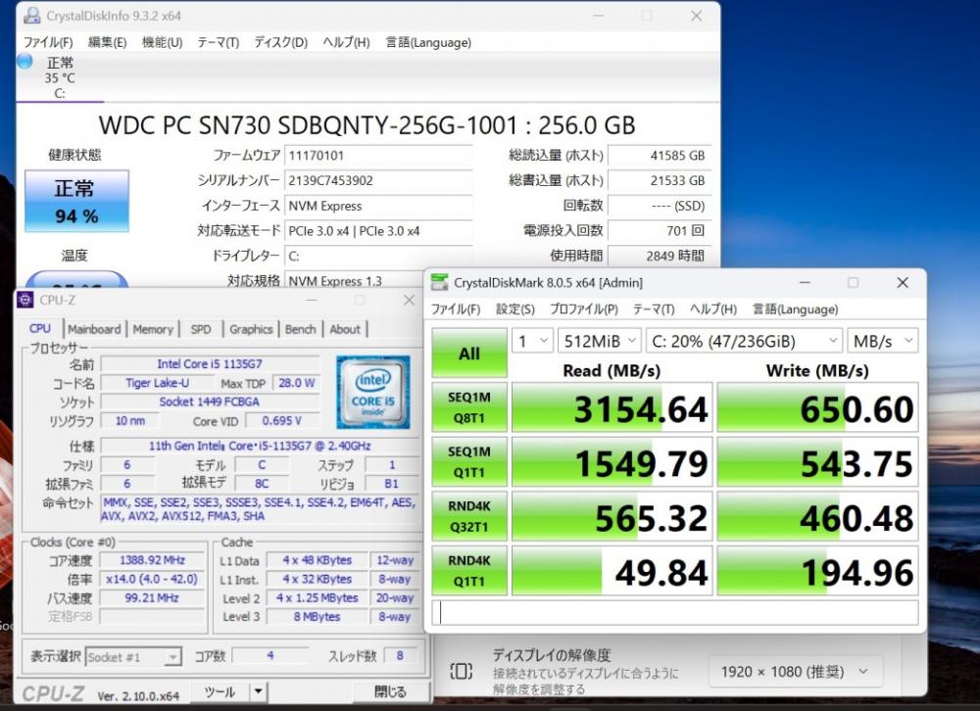The width and height of the screenshot is (980, 711).
Task: Select the blue status circle for drive C:
Action: pos(25,62)
